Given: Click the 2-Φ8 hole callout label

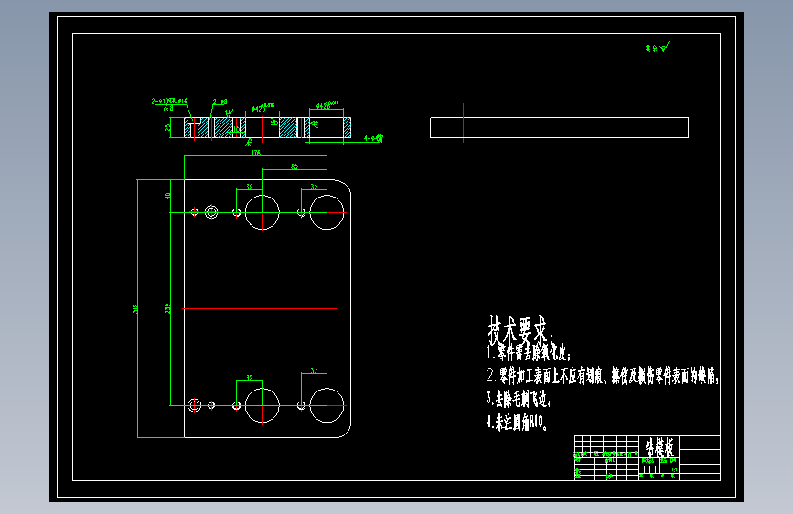Looking at the screenshot, I should click(220, 102).
